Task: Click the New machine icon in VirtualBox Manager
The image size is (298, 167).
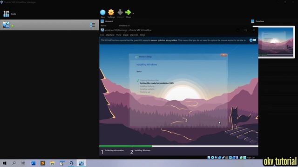Action: [x=102, y=13]
